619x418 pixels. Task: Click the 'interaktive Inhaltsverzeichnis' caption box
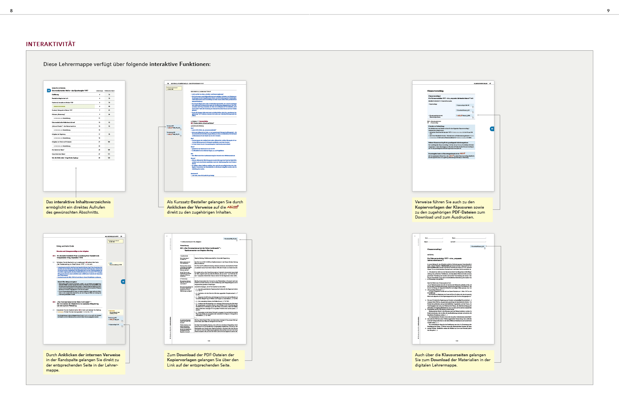(x=78, y=207)
